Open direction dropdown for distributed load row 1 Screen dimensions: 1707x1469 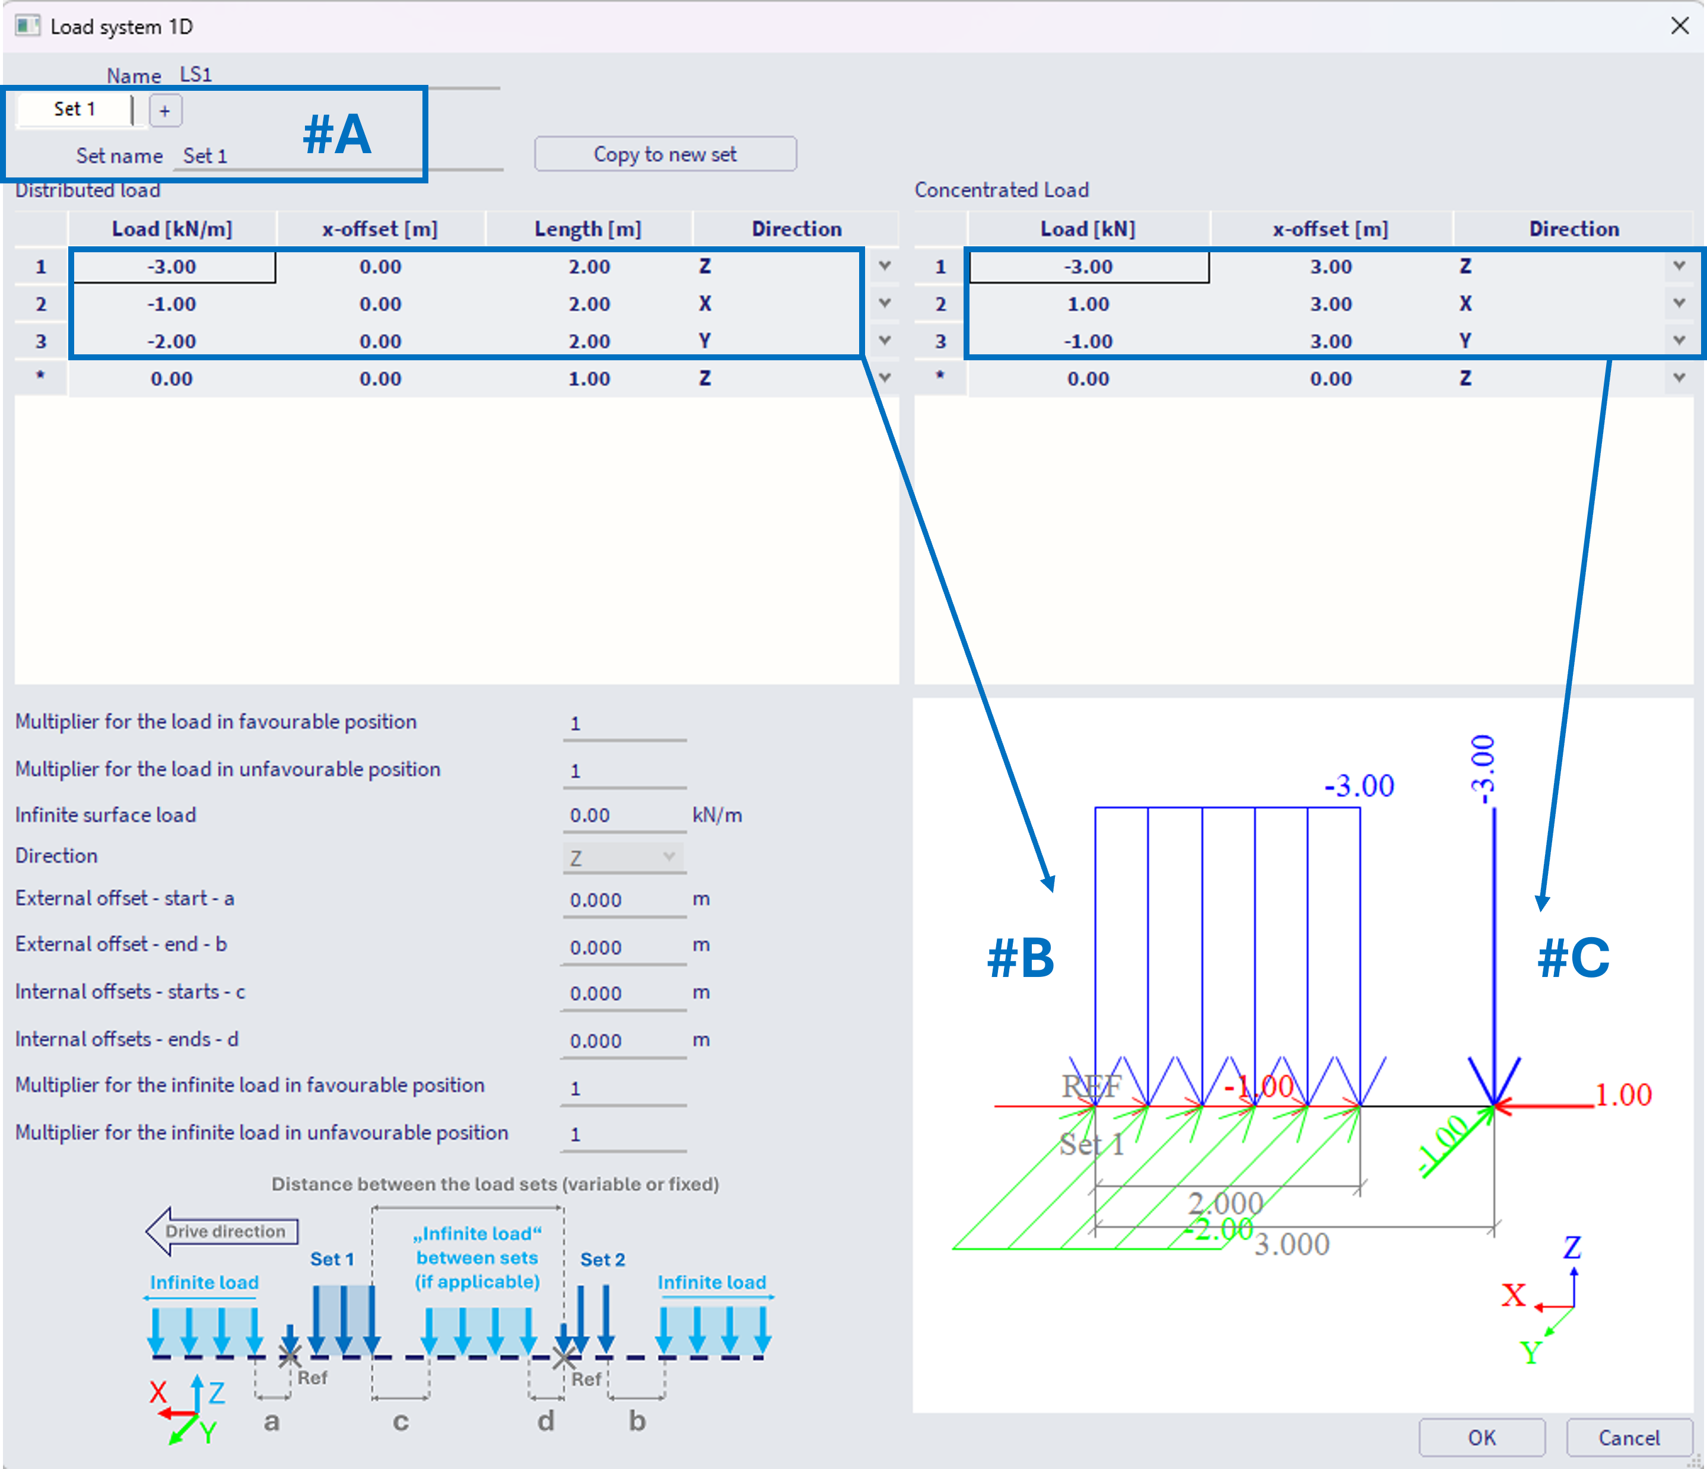click(x=884, y=266)
